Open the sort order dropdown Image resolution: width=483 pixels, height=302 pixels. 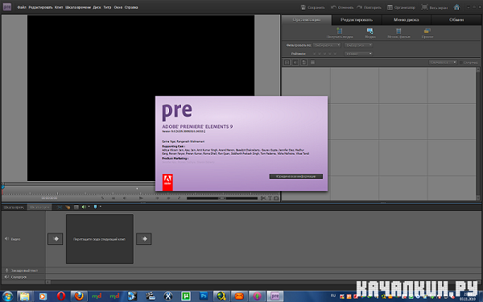[x=443, y=63]
